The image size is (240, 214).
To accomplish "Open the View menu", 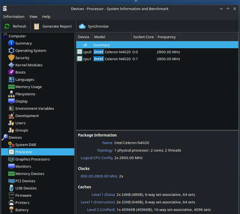I will click(33, 16).
